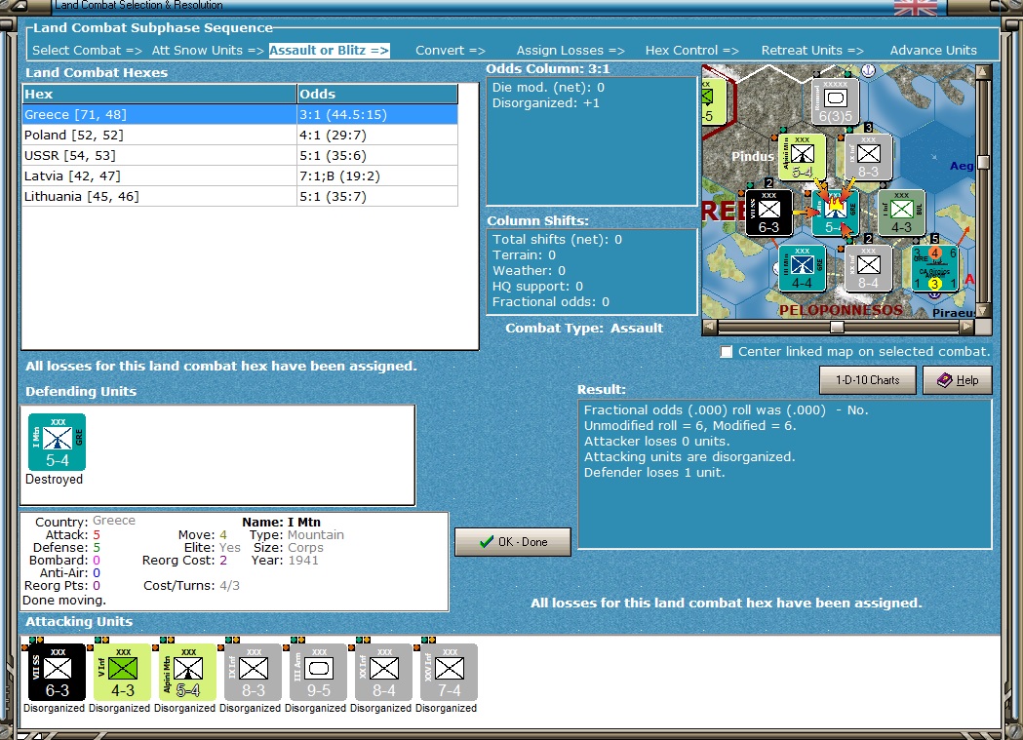This screenshot has width=1023, height=740.
Task: Click the Greek 4-4 mountain counter on map
Action: coord(802,268)
